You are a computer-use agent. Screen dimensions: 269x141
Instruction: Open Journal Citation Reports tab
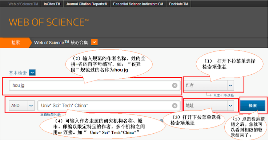tap(87, 4)
